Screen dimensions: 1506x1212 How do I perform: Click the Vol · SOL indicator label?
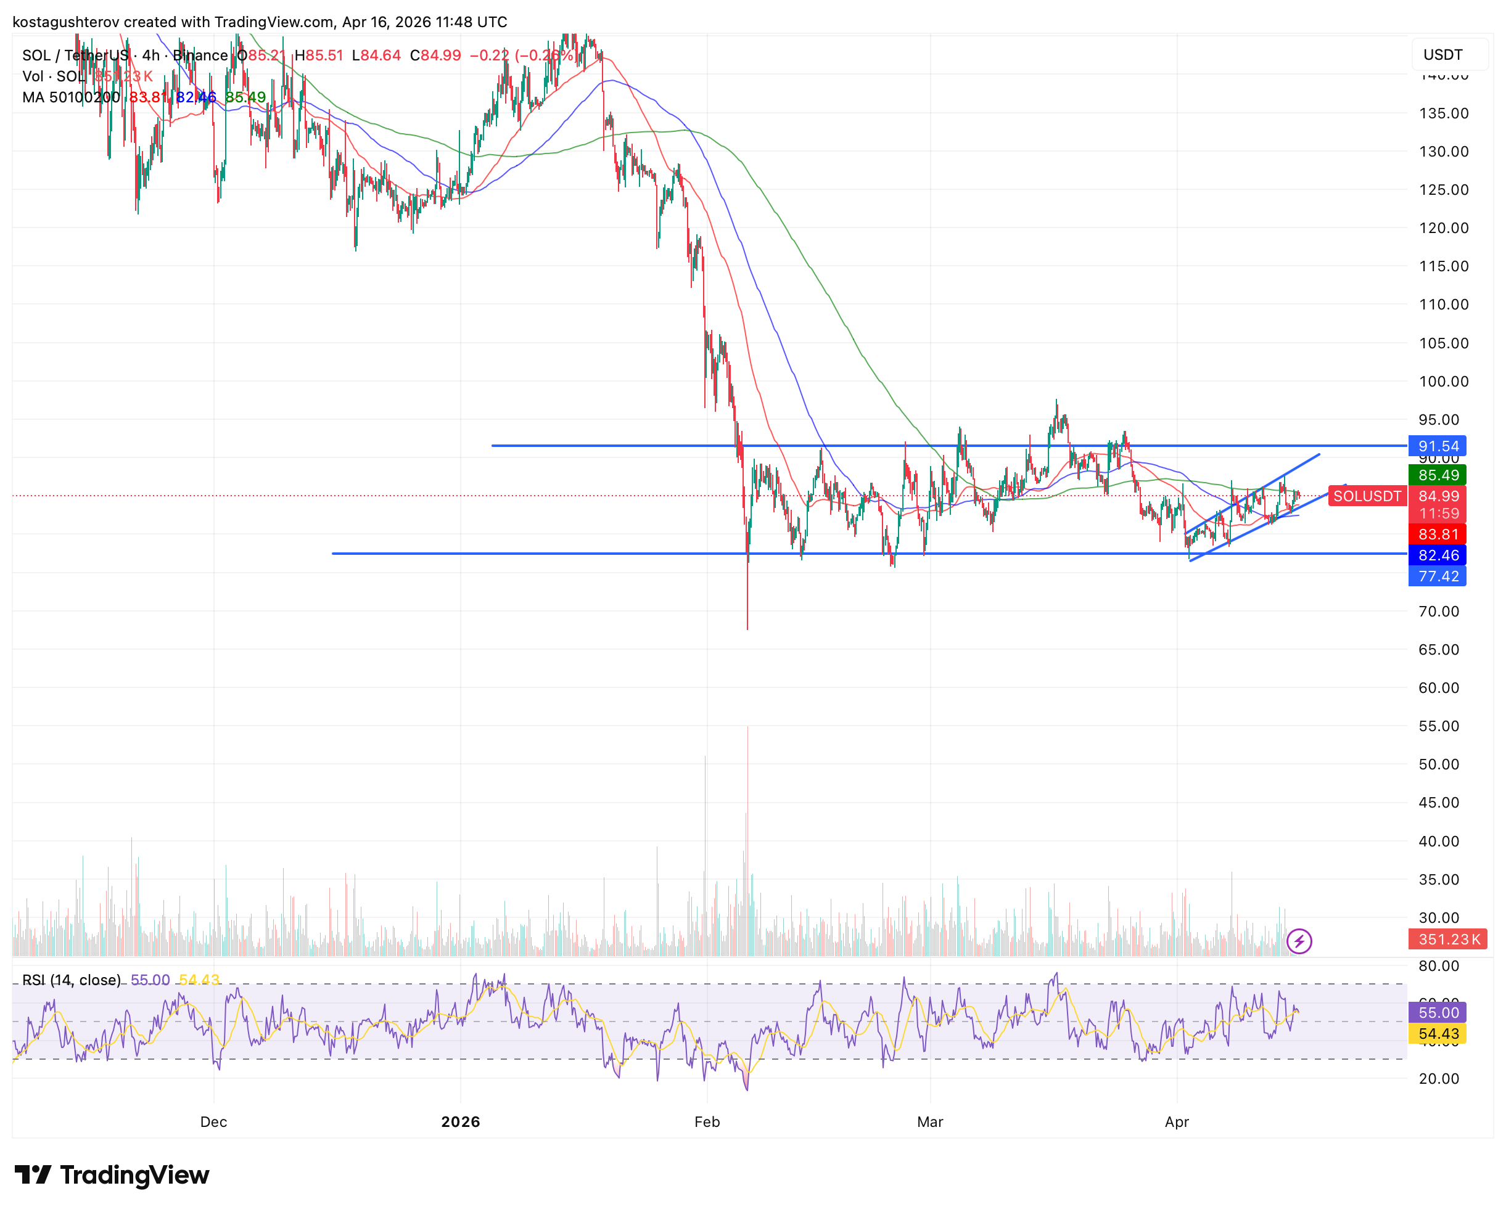point(52,77)
